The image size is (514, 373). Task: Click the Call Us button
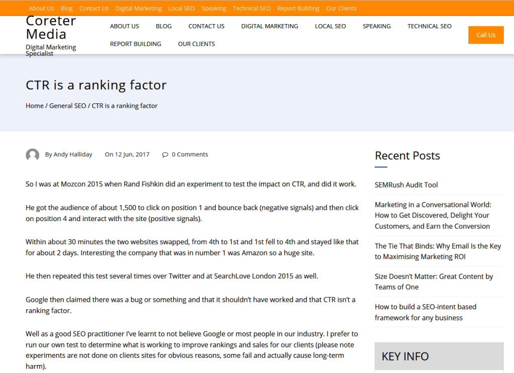(485, 35)
